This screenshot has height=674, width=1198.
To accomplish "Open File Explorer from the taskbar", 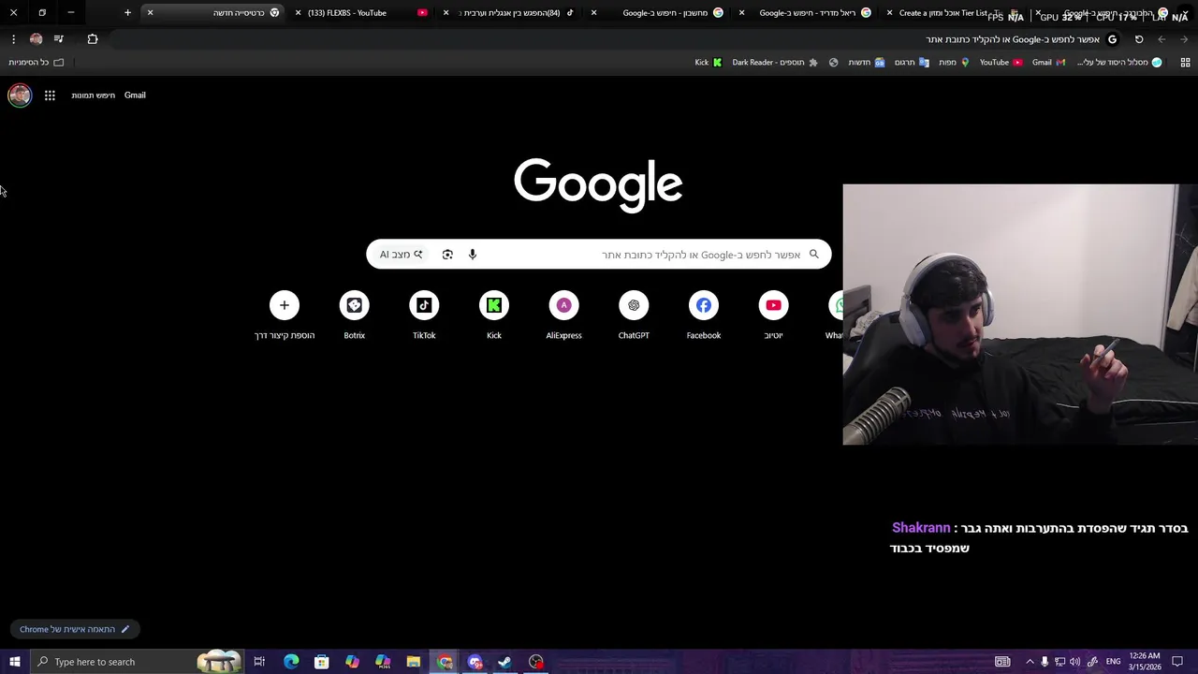I will pyautogui.click(x=414, y=662).
